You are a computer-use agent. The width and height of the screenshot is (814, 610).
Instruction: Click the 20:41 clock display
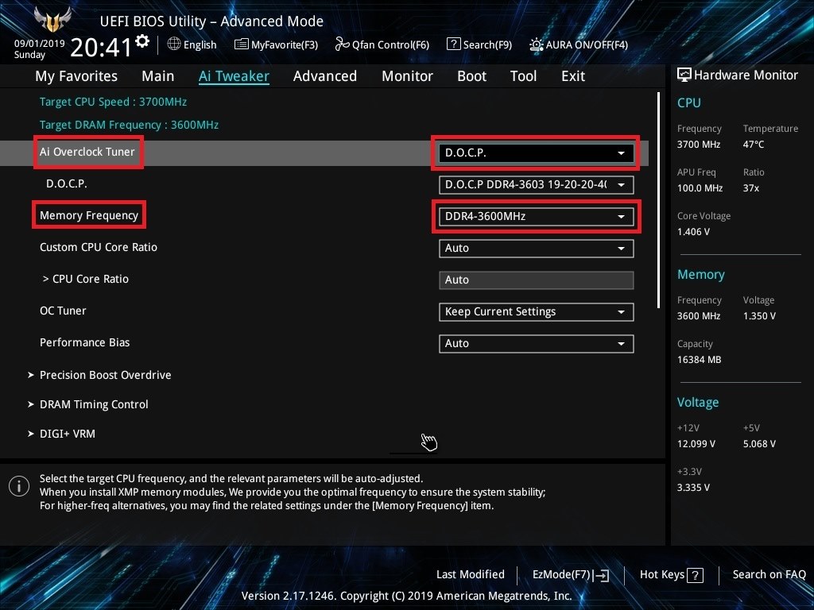[101, 48]
